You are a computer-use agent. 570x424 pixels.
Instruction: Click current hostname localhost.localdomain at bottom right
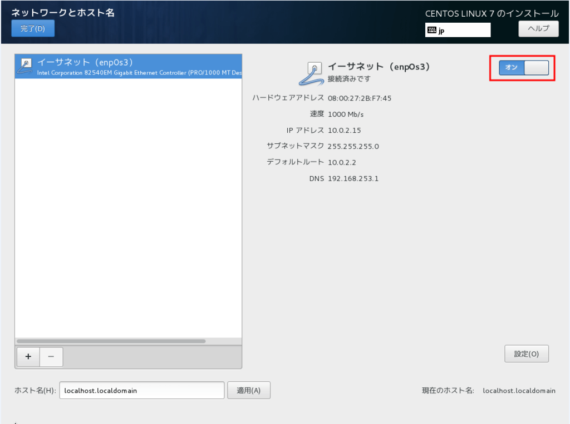(519, 391)
